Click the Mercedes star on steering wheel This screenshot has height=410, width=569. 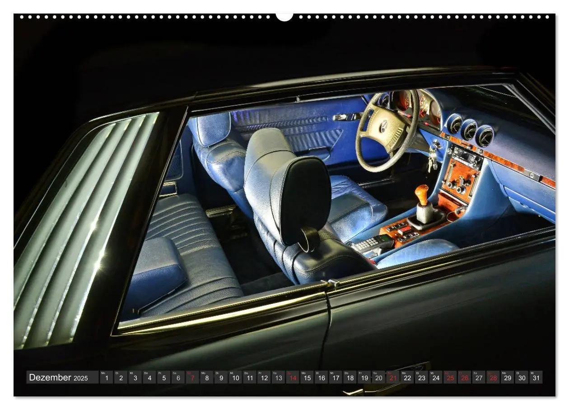(383, 127)
